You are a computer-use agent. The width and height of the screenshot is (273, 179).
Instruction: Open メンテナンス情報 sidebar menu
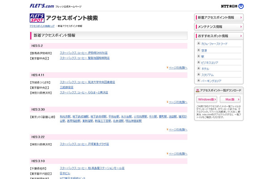pyautogui.click(x=219, y=27)
